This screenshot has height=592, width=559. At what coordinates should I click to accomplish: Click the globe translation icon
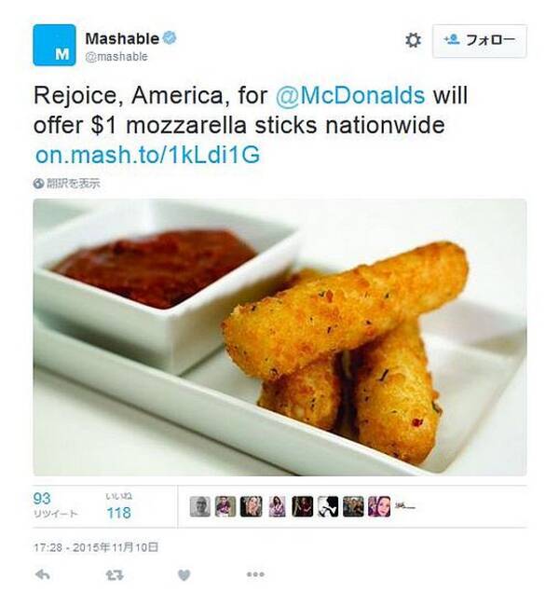pos(38,184)
